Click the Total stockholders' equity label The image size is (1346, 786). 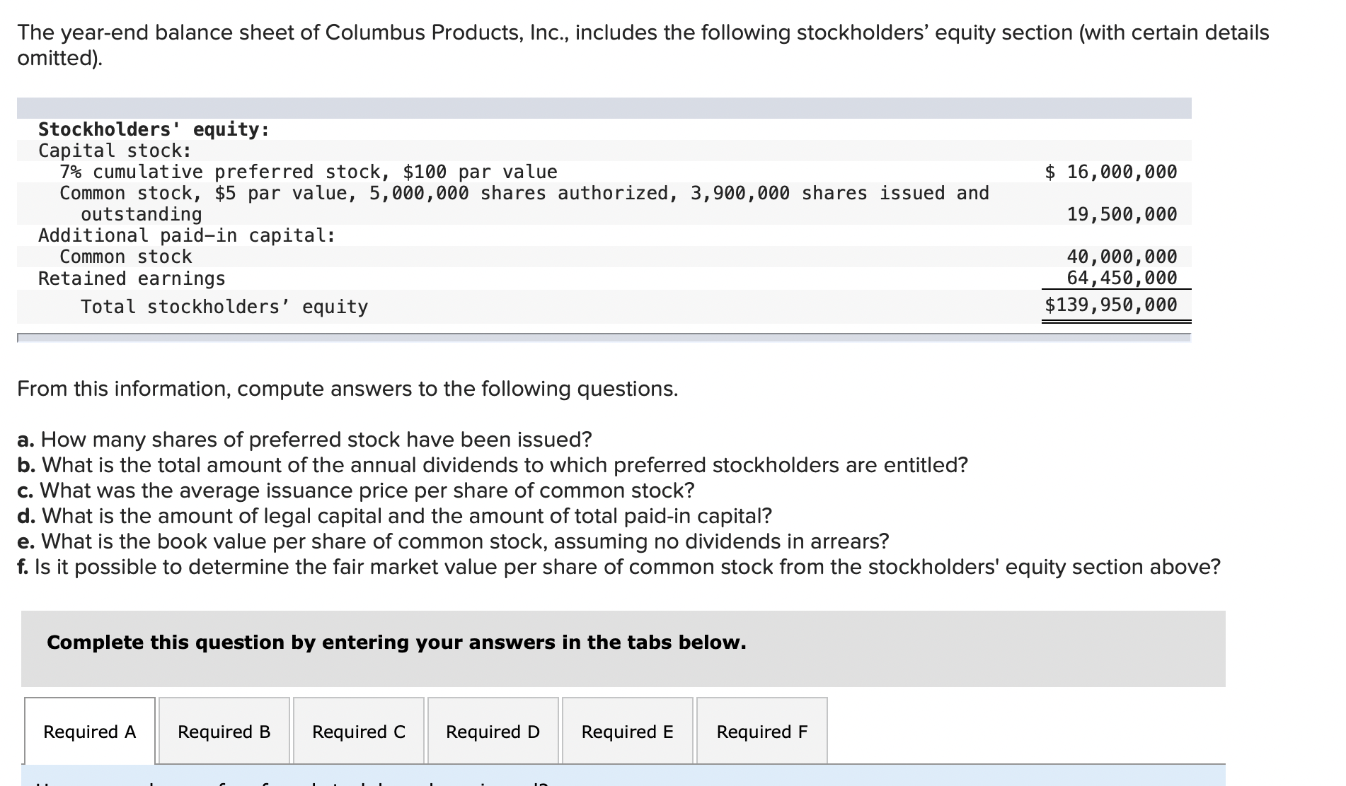[224, 307]
